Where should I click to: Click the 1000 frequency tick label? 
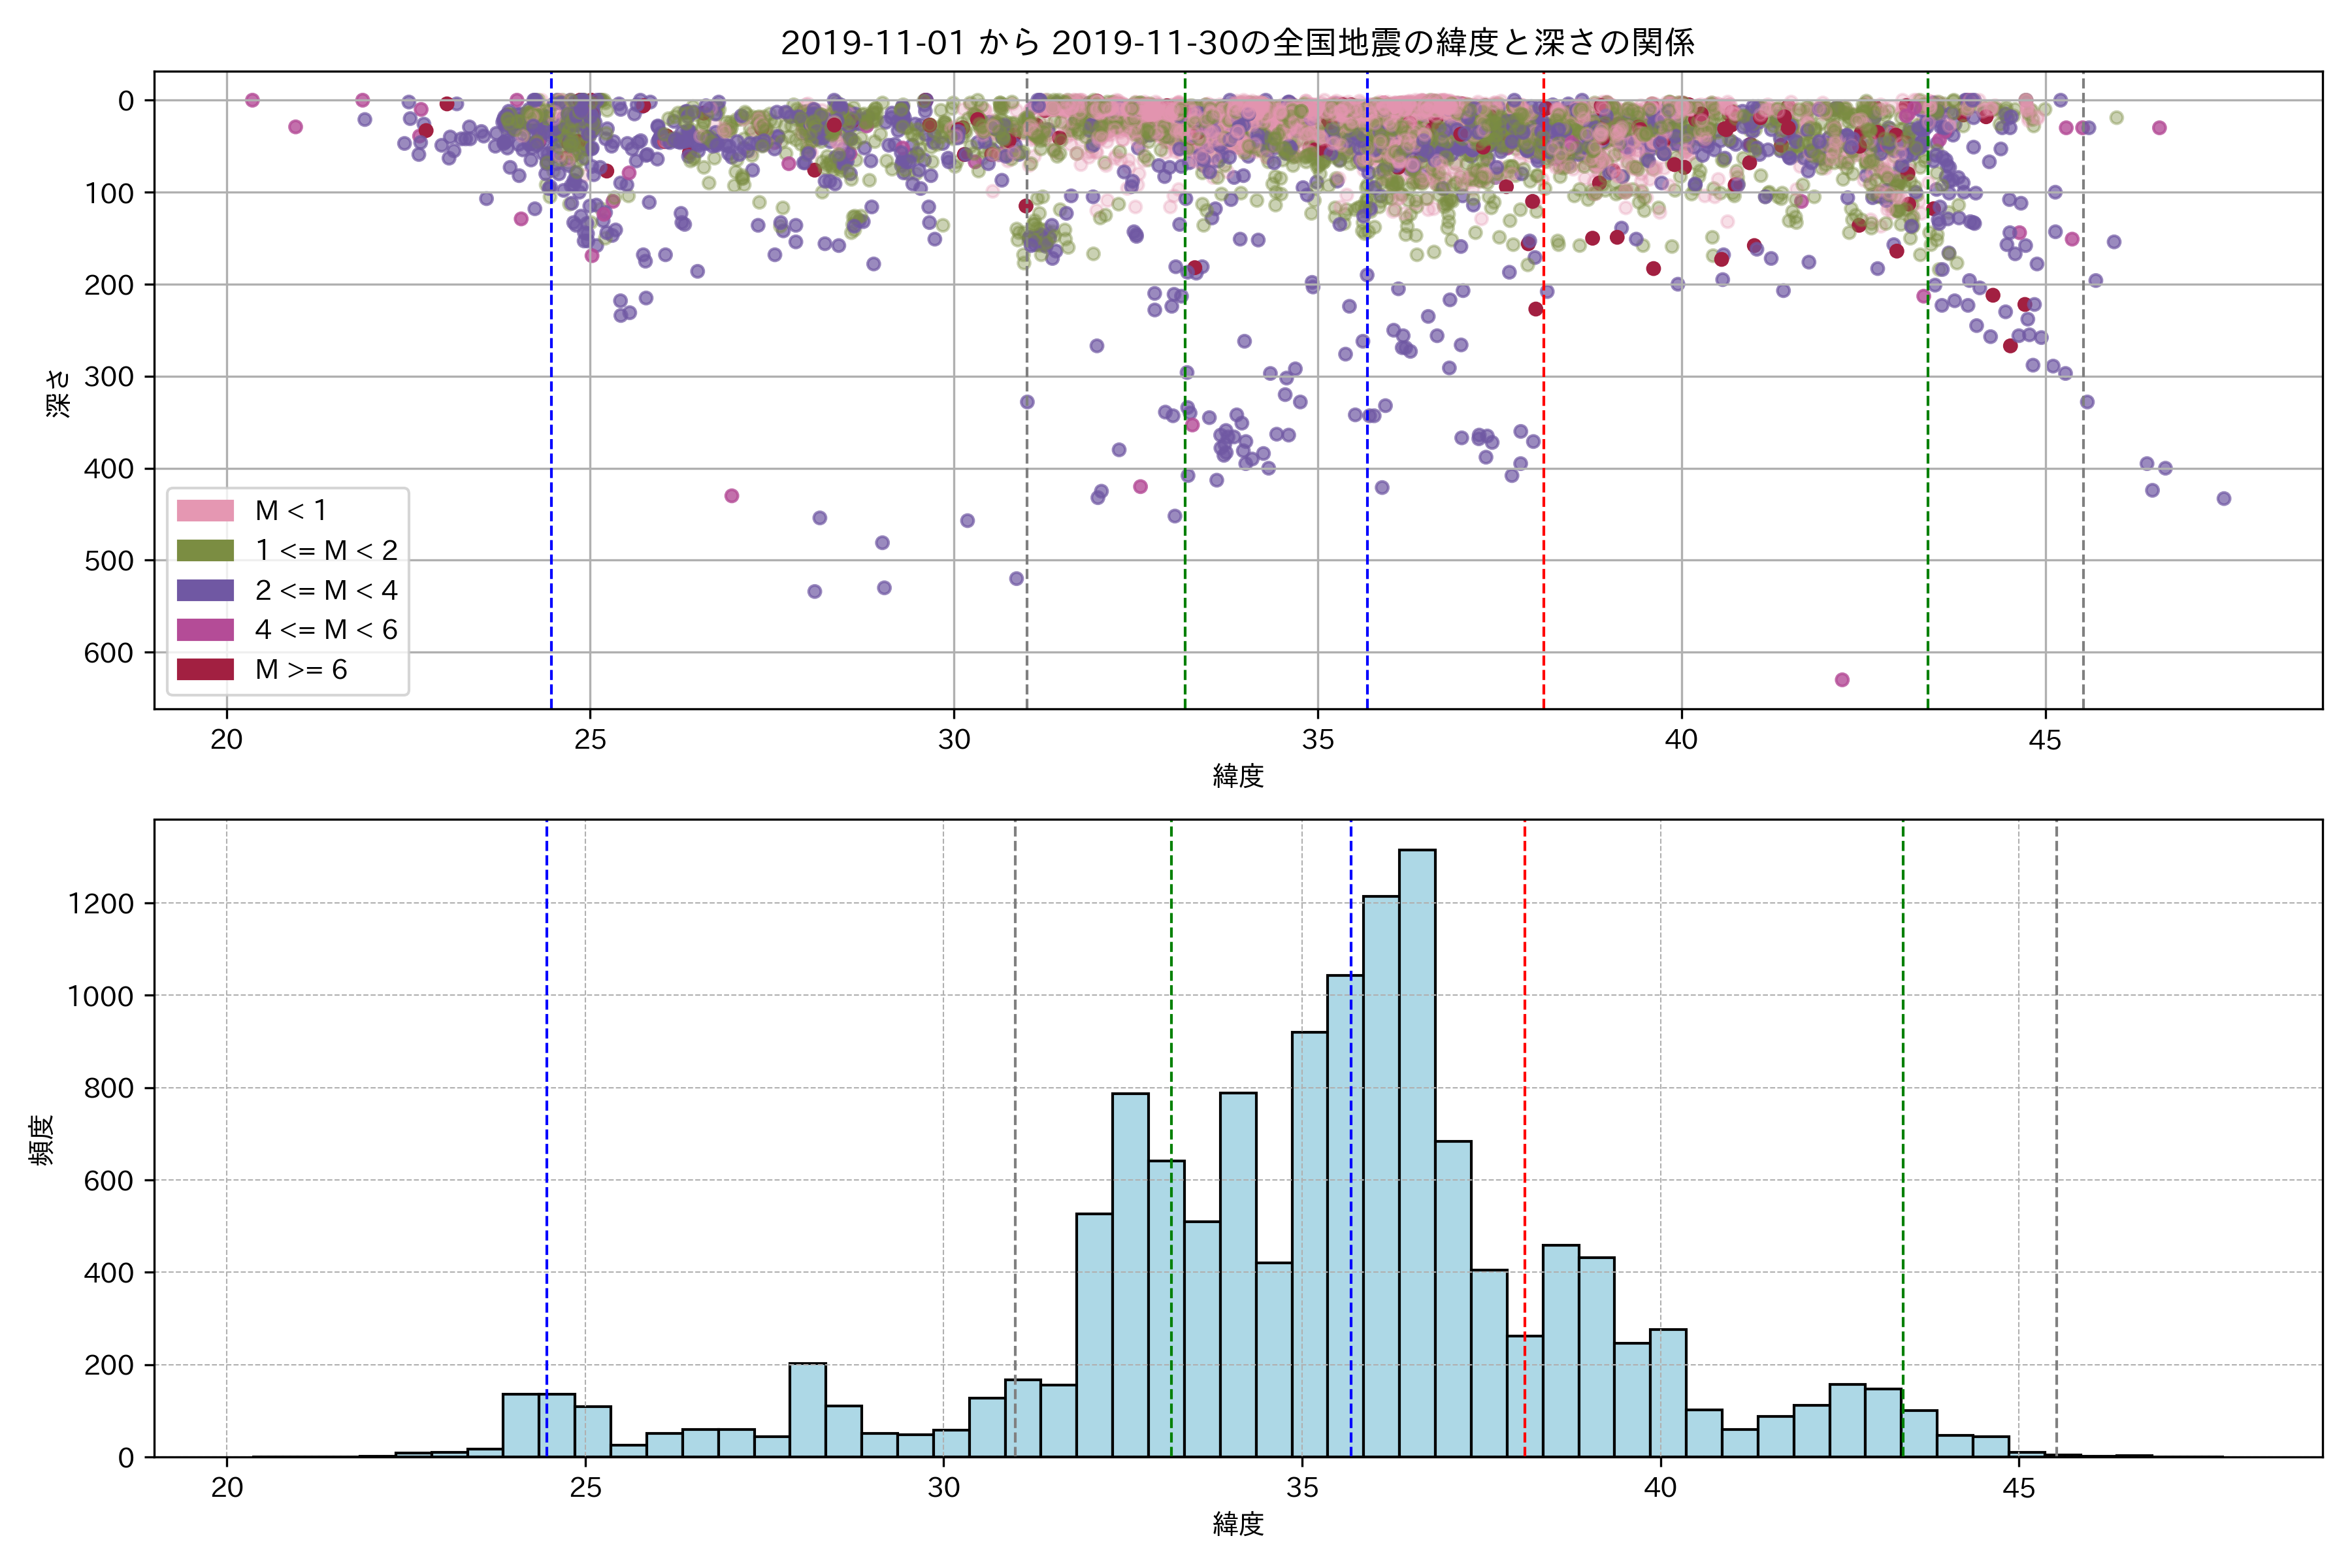(100, 996)
